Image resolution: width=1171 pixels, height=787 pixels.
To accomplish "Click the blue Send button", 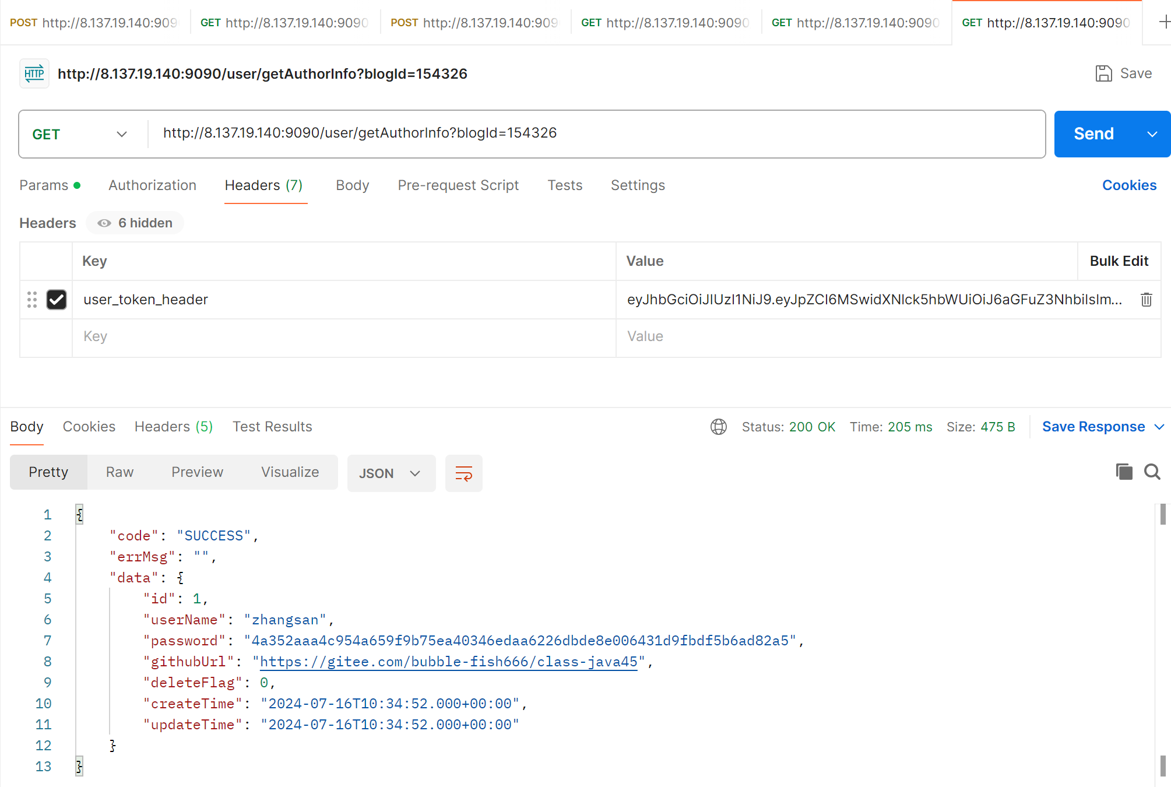I will pos(1094,134).
